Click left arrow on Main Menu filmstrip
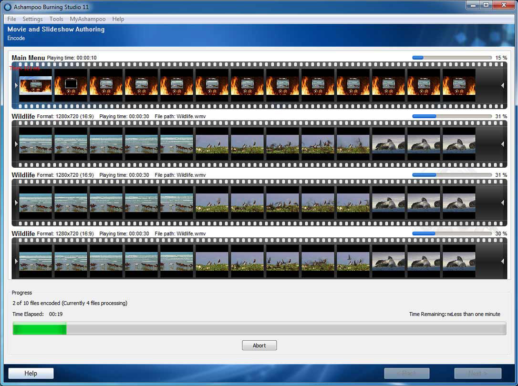518x386 pixels. click(16, 86)
